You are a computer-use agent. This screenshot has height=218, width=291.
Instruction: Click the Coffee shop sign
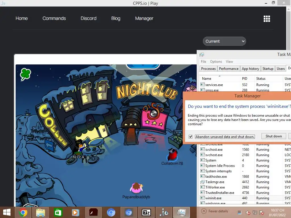52,125
